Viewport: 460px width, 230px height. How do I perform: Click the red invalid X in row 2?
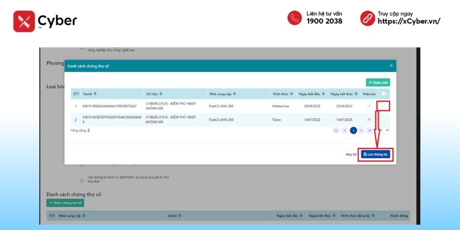[x=369, y=120]
